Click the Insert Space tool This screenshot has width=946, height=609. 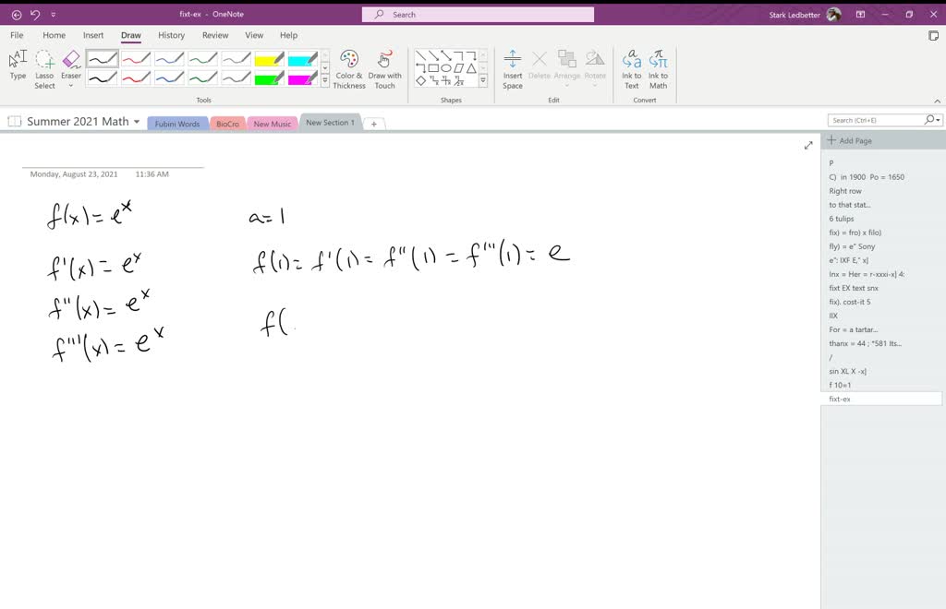[513, 66]
